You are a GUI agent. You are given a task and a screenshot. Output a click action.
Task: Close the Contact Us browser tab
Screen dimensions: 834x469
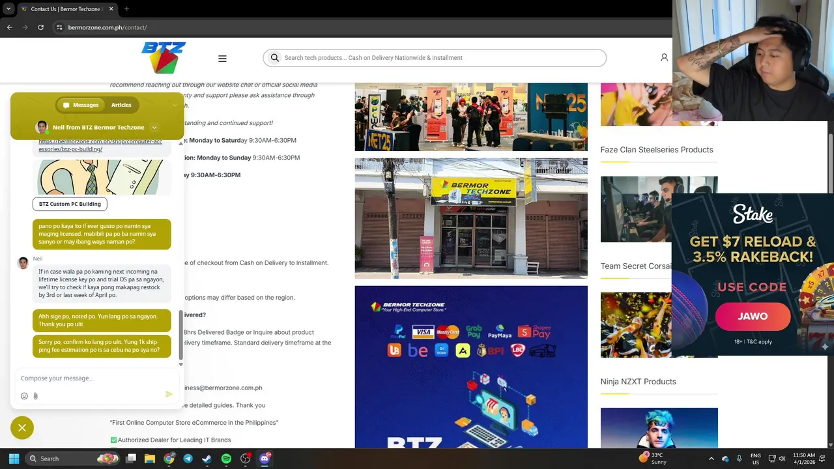coord(111,8)
